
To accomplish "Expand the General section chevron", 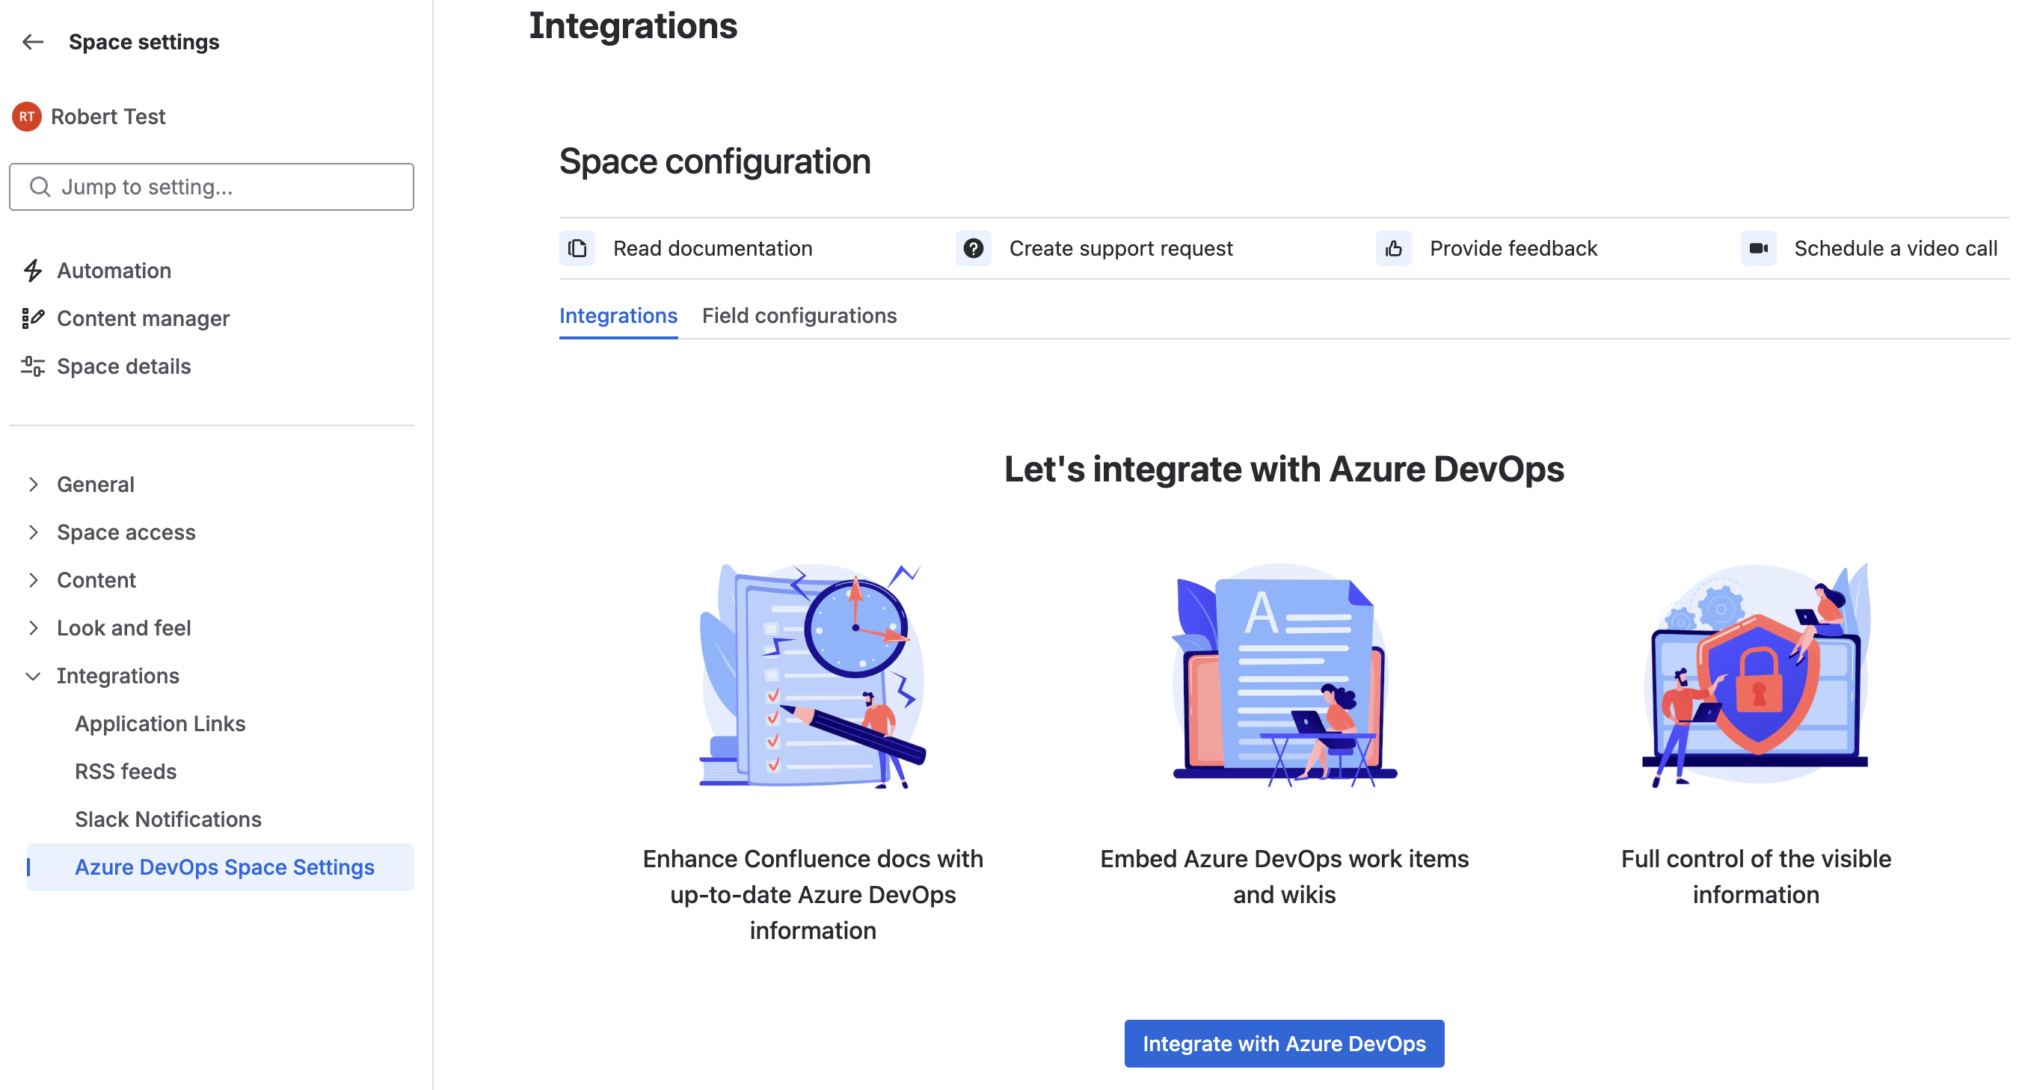I will (x=33, y=484).
